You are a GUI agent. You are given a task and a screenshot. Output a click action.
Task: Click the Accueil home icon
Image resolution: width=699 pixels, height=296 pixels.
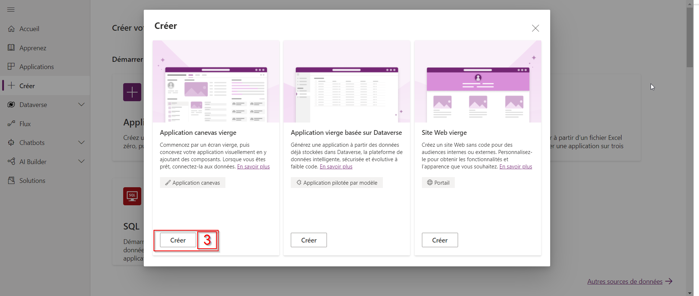[x=11, y=29]
